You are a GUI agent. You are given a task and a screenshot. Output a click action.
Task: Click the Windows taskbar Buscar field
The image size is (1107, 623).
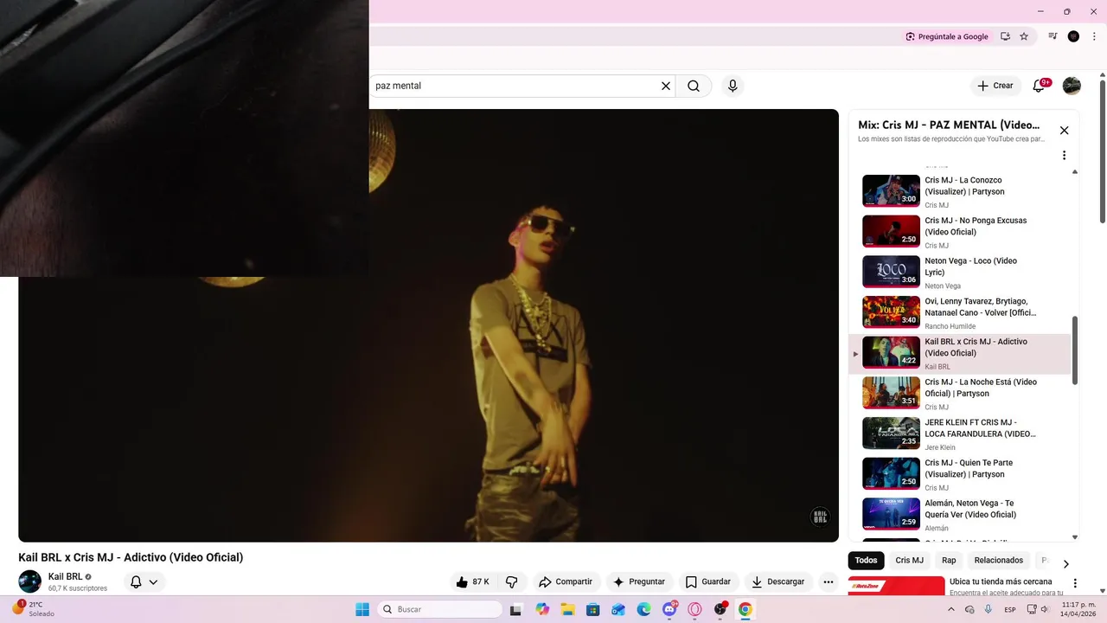point(439,609)
